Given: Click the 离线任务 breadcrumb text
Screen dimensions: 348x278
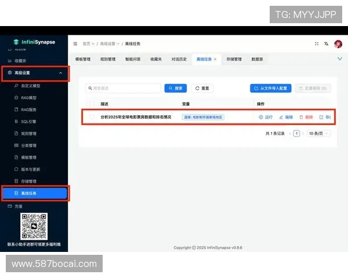Looking at the screenshot, I should click(133, 44).
